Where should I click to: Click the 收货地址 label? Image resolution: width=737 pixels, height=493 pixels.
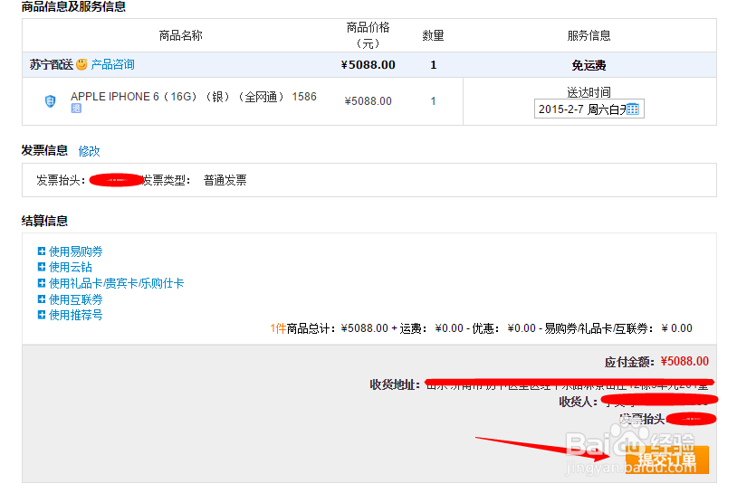coord(395,385)
